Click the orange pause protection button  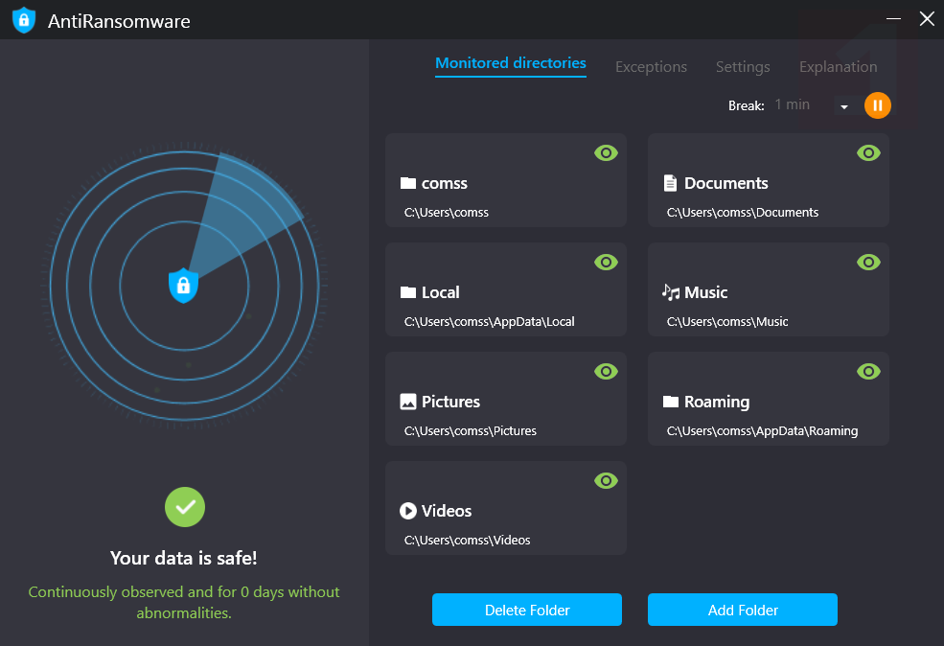878,105
